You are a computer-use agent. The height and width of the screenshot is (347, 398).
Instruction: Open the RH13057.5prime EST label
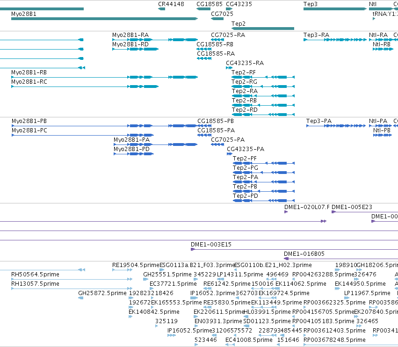click(35, 283)
